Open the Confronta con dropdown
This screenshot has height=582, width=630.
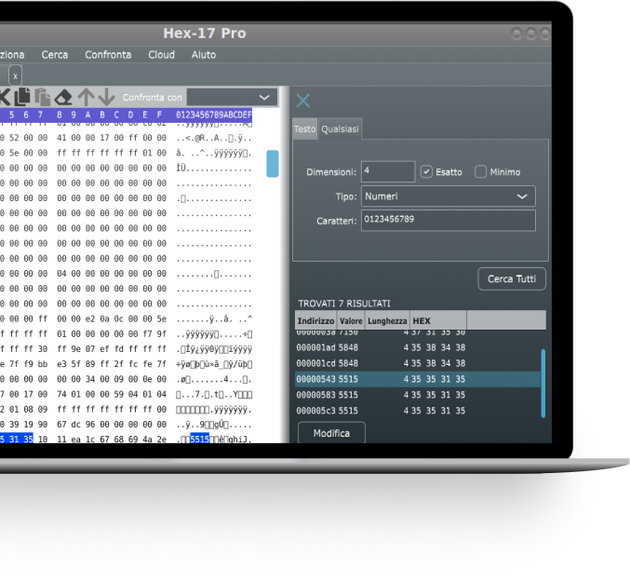(x=231, y=97)
